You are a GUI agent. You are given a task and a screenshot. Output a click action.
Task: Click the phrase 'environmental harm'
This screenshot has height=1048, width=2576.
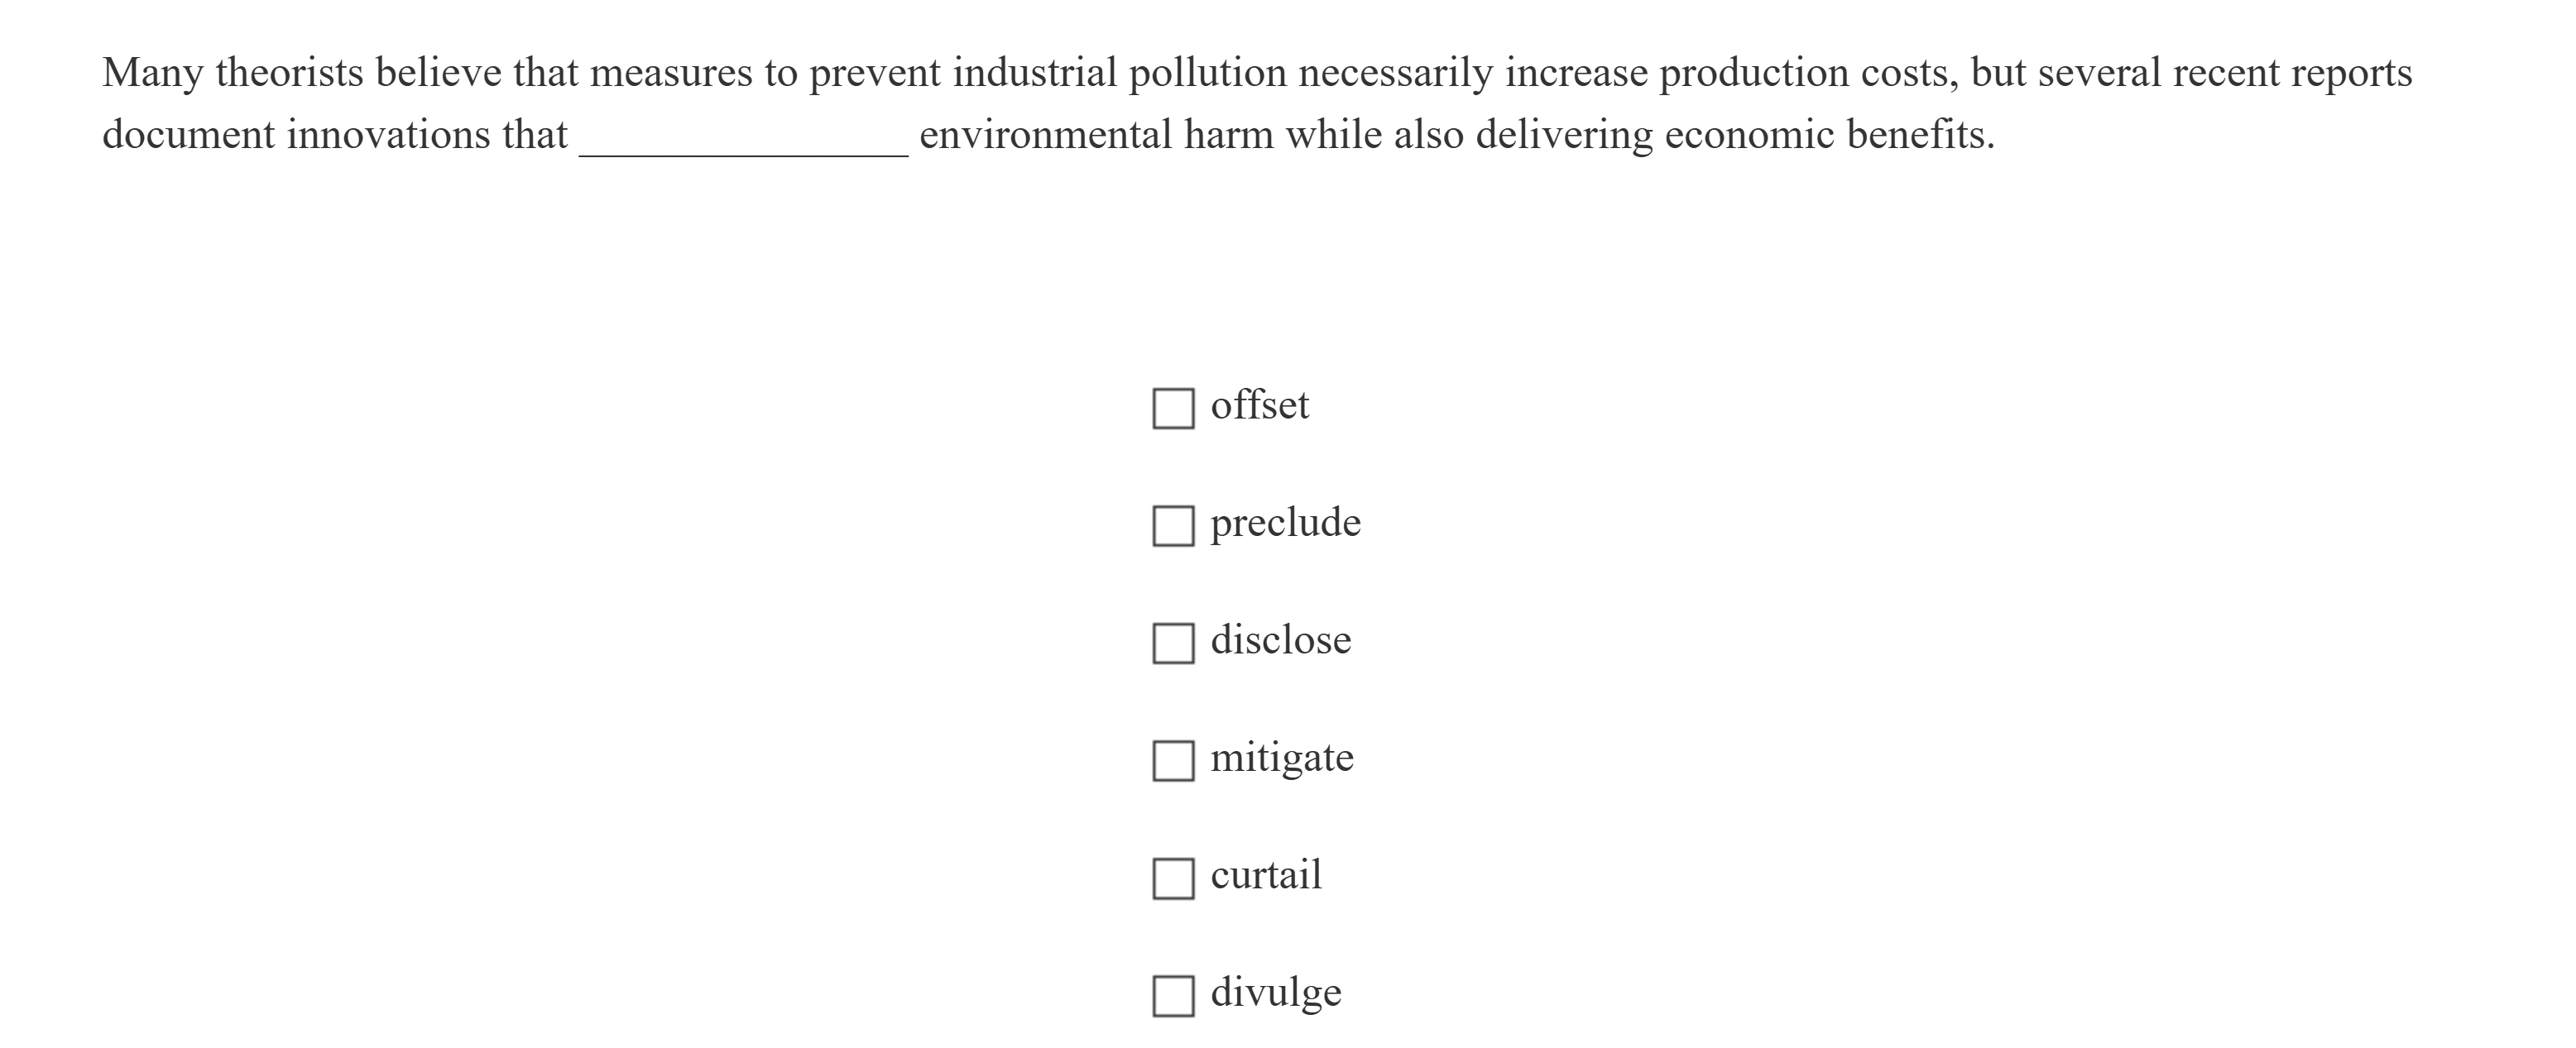(1096, 135)
